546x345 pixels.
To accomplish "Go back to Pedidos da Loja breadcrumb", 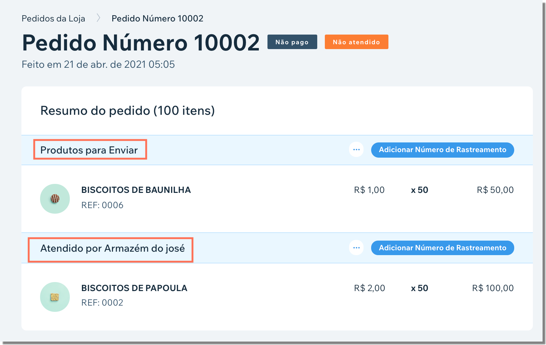I will click(53, 18).
